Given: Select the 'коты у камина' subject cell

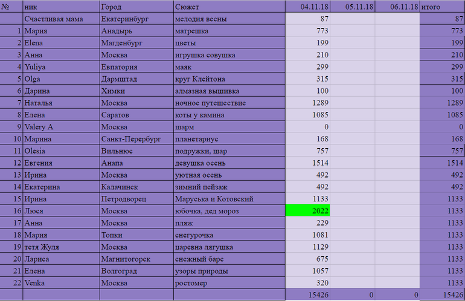Looking at the screenshot, I should tap(228, 115).
